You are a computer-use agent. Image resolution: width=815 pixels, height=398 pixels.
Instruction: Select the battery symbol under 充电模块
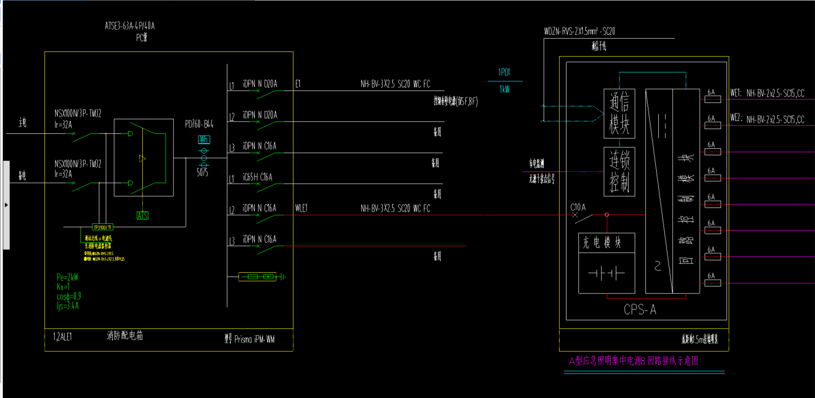click(606, 273)
